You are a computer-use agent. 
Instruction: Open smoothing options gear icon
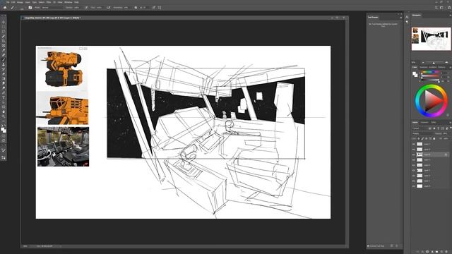point(136,8)
